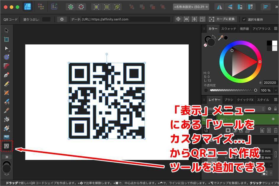Switch to the スウォッチ tab

point(229,29)
